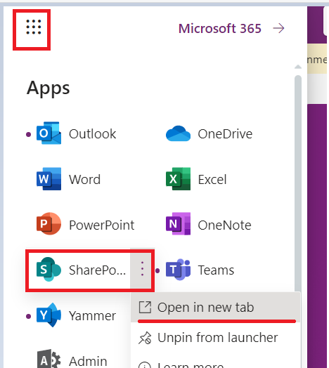Open the Yammer app
Image resolution: width=329 pixels, height=368 pixels.
pyautogui.click(x=76, y=315)
